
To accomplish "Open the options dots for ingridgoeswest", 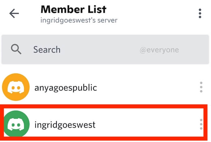I will pyautogui.click(x=201, y=124).
